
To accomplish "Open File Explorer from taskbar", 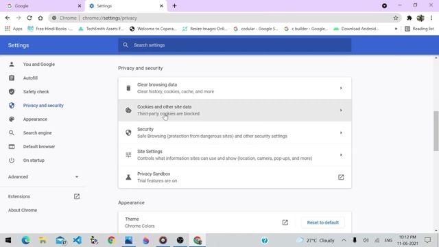I will [x=43, y=240].
